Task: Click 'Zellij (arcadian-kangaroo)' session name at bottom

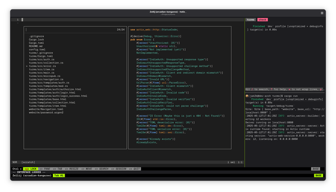Action: [32, 176]
